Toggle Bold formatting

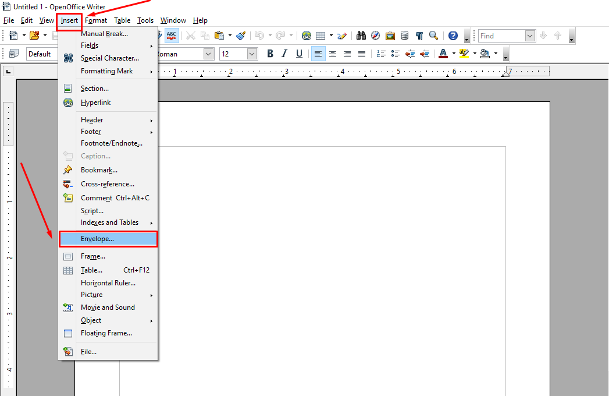point(270,54)
